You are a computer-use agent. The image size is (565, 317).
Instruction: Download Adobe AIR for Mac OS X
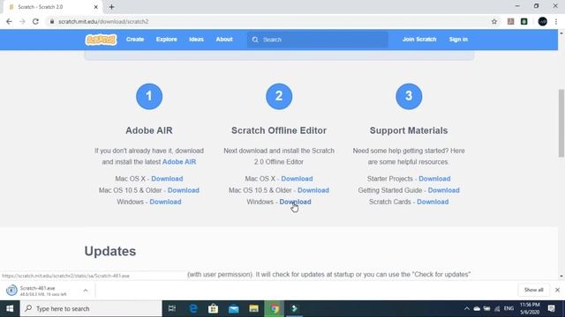pyautogui.click(x=167, y=179)
